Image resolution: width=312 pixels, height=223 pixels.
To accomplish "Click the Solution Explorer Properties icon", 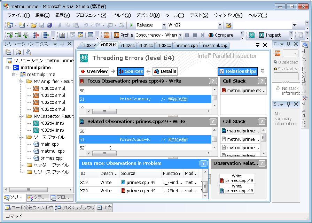I will click(x=8, y=52).
